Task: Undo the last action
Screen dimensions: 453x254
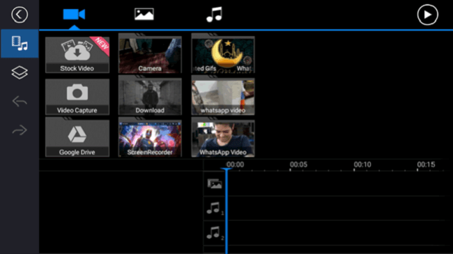Action: pos(20,102)
